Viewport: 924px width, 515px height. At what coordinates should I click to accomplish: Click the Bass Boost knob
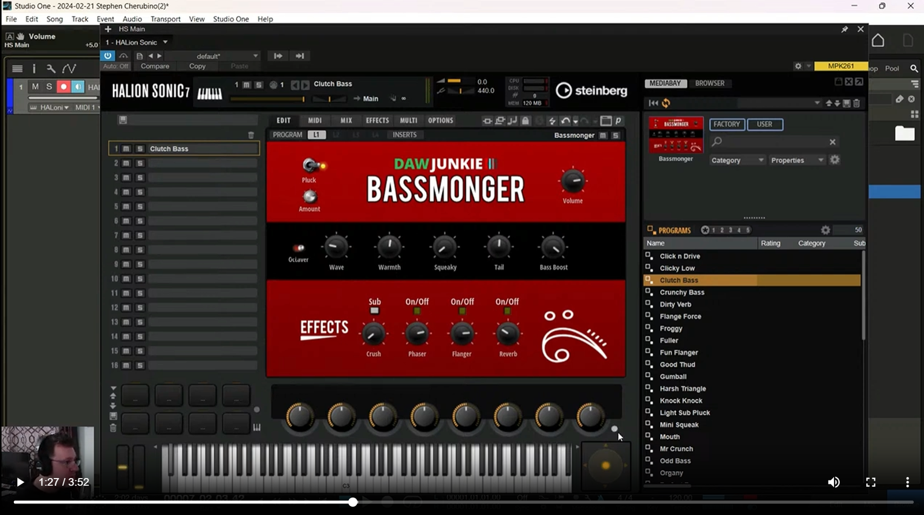point(553,247)
